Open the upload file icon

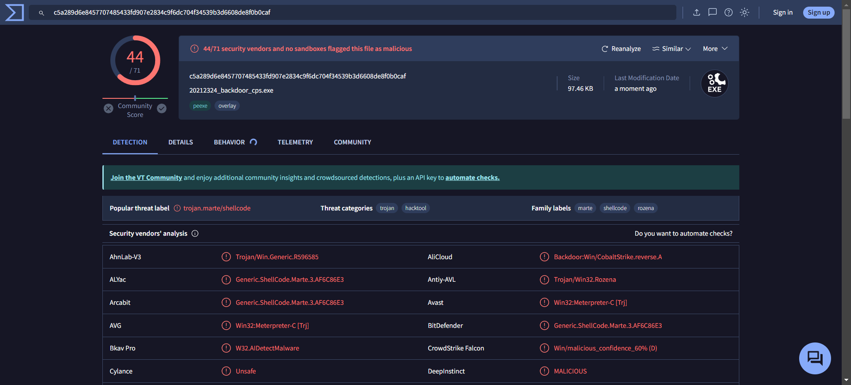tap(697, 12)
